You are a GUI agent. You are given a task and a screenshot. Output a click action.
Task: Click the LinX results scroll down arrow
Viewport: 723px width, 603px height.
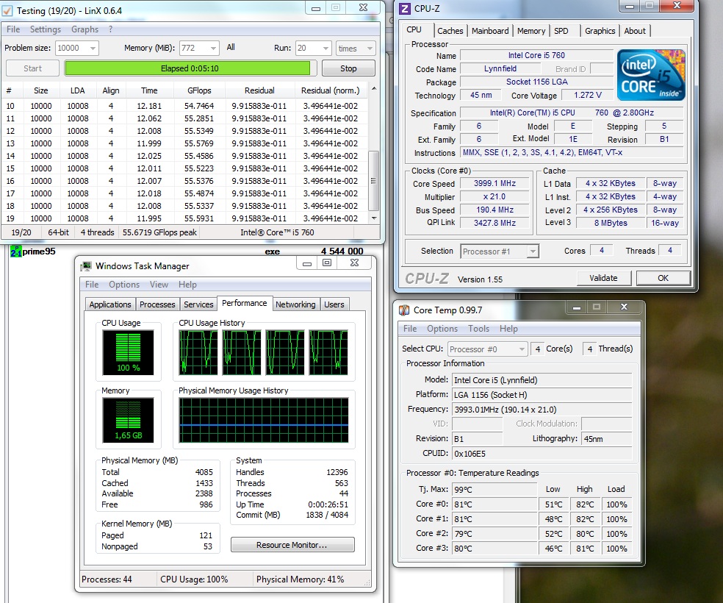pos(373,218)
